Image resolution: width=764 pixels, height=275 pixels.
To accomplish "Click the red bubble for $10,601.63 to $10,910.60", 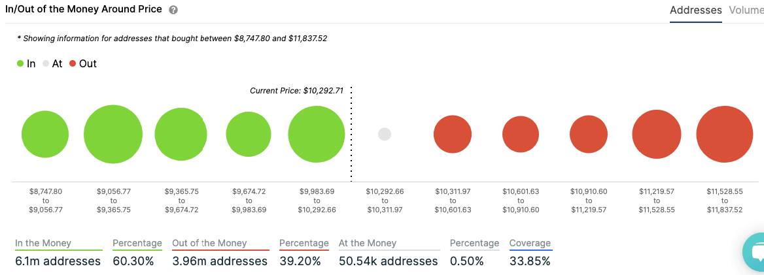I will click(x=521, y=135).
